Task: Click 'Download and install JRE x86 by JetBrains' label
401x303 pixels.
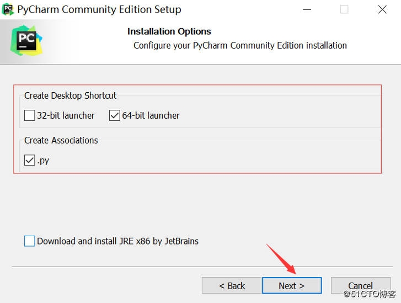Action: 118,241
